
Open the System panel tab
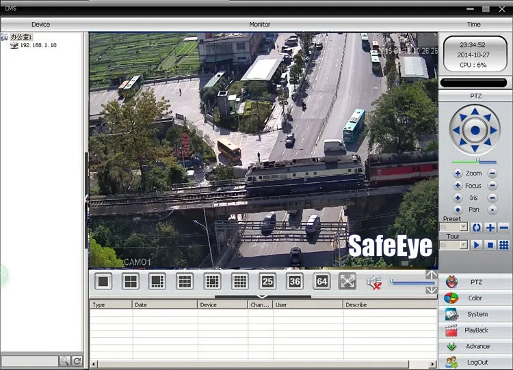[475, 314]
